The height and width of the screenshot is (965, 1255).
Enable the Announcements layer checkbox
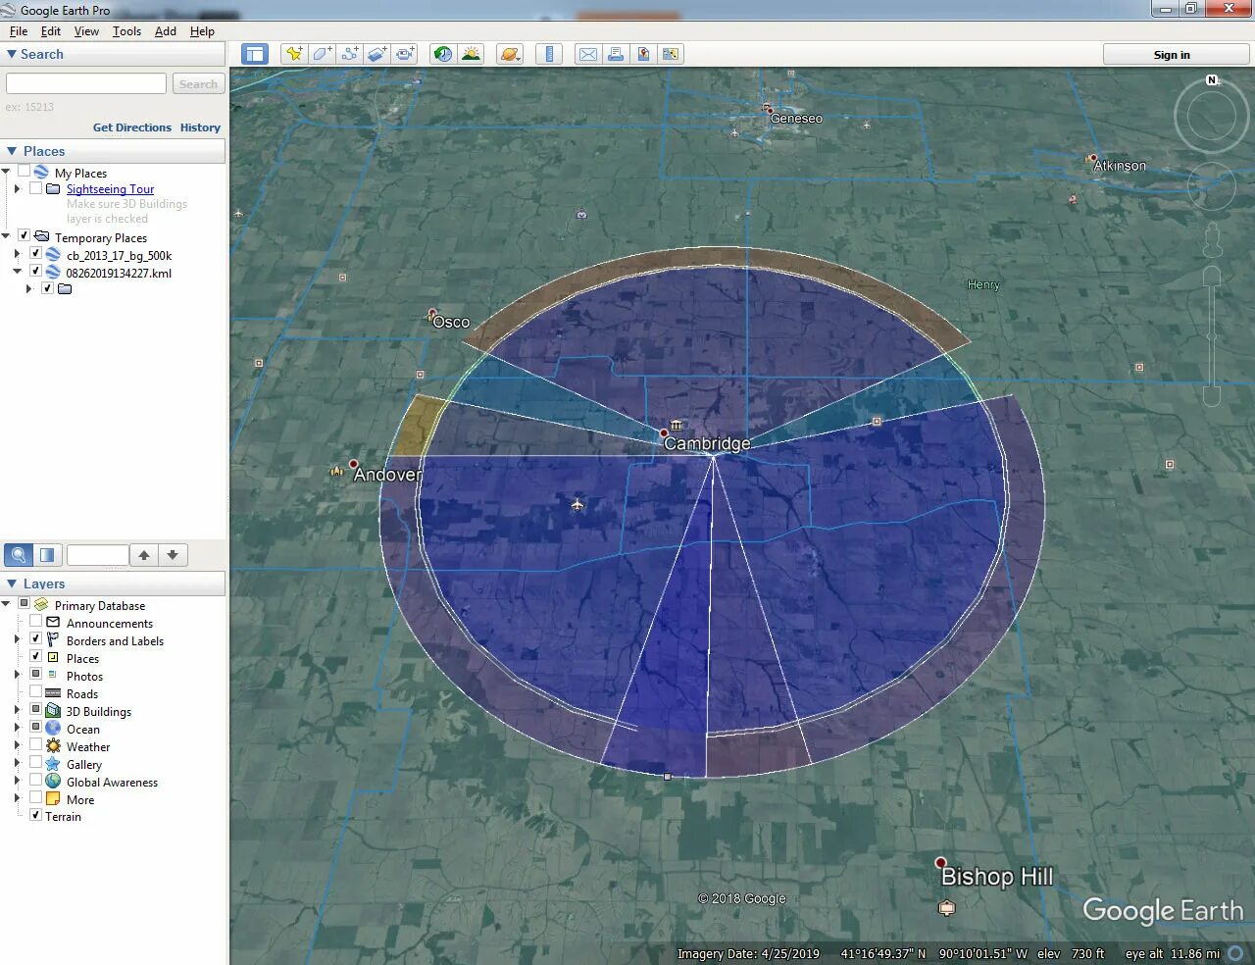(x=35, y=622)
